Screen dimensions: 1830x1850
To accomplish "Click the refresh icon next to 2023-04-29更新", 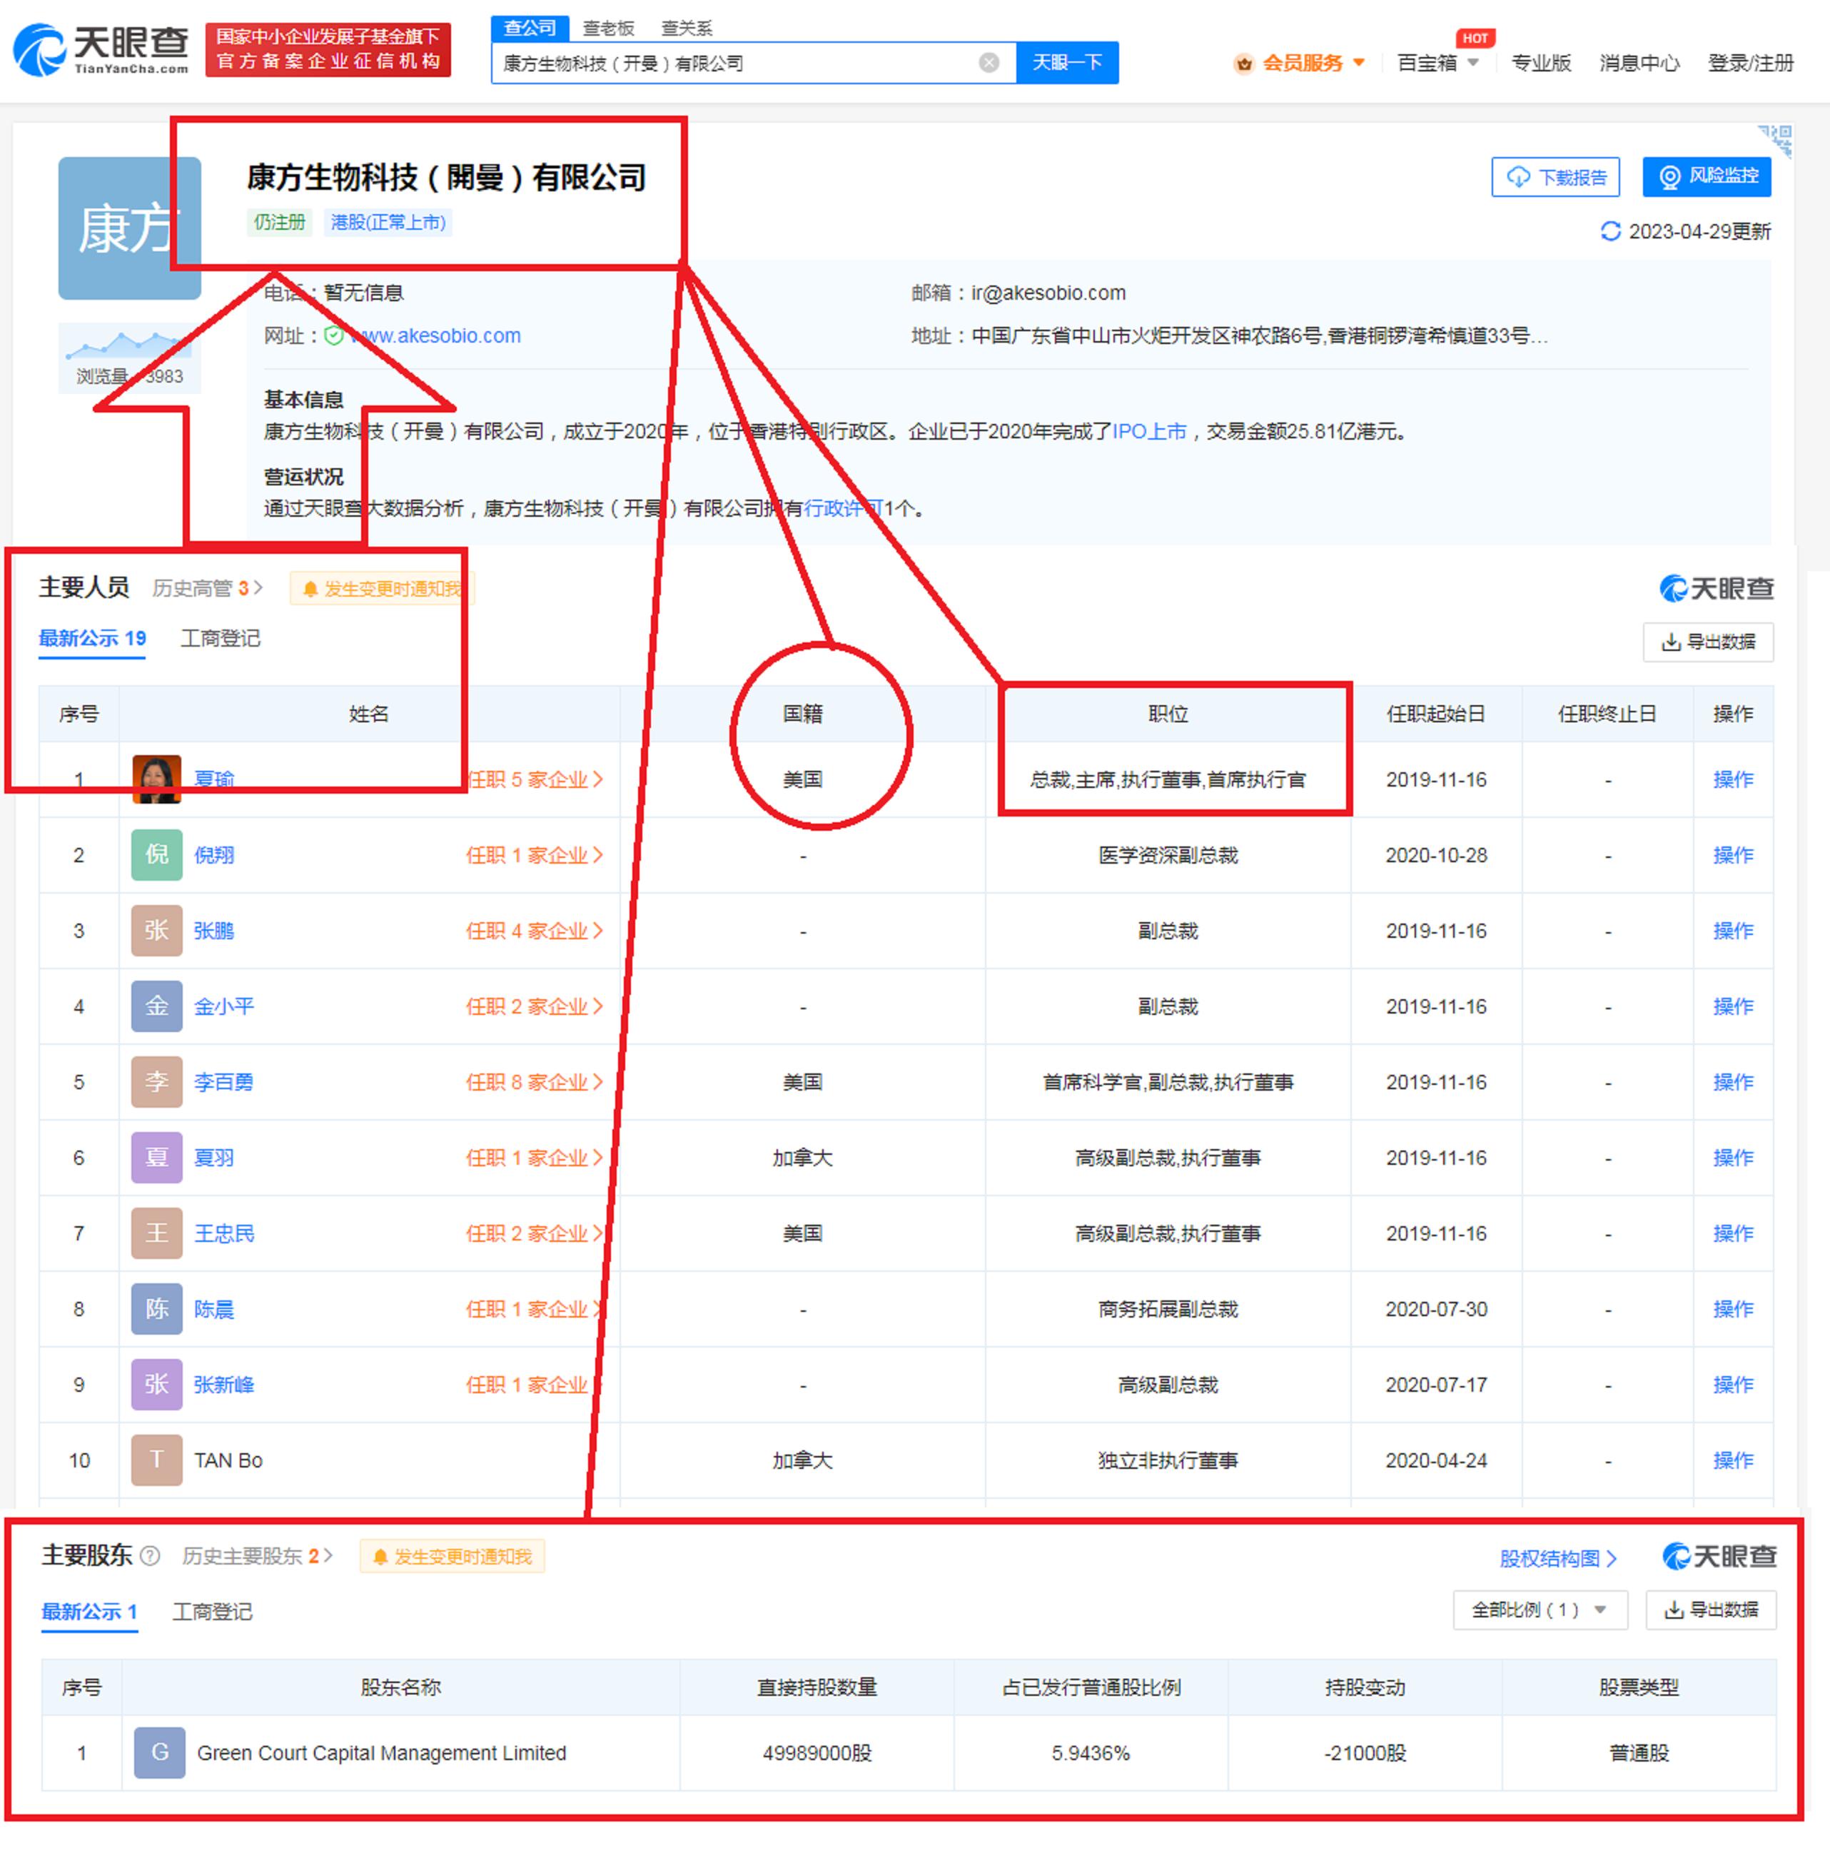I will (x=1612, y=231).
